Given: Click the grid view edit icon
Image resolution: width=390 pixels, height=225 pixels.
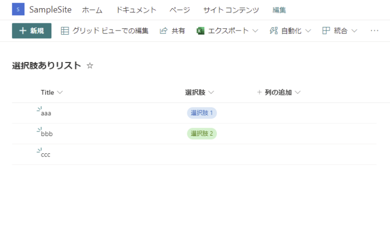Looking at the screenshot, I should pyautogui.click(x=65, y=31).
